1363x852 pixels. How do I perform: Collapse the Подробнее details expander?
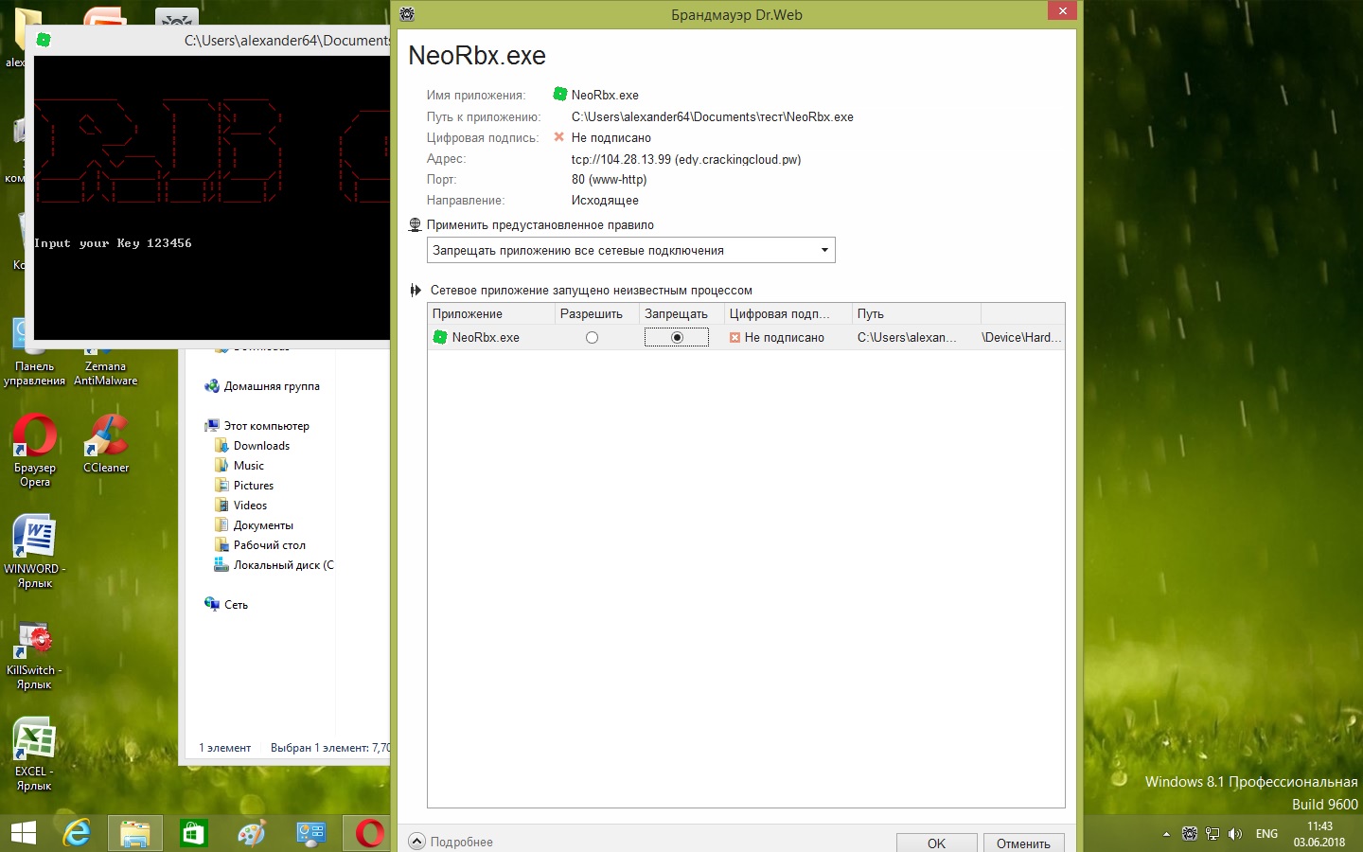[x=416, y=842]
